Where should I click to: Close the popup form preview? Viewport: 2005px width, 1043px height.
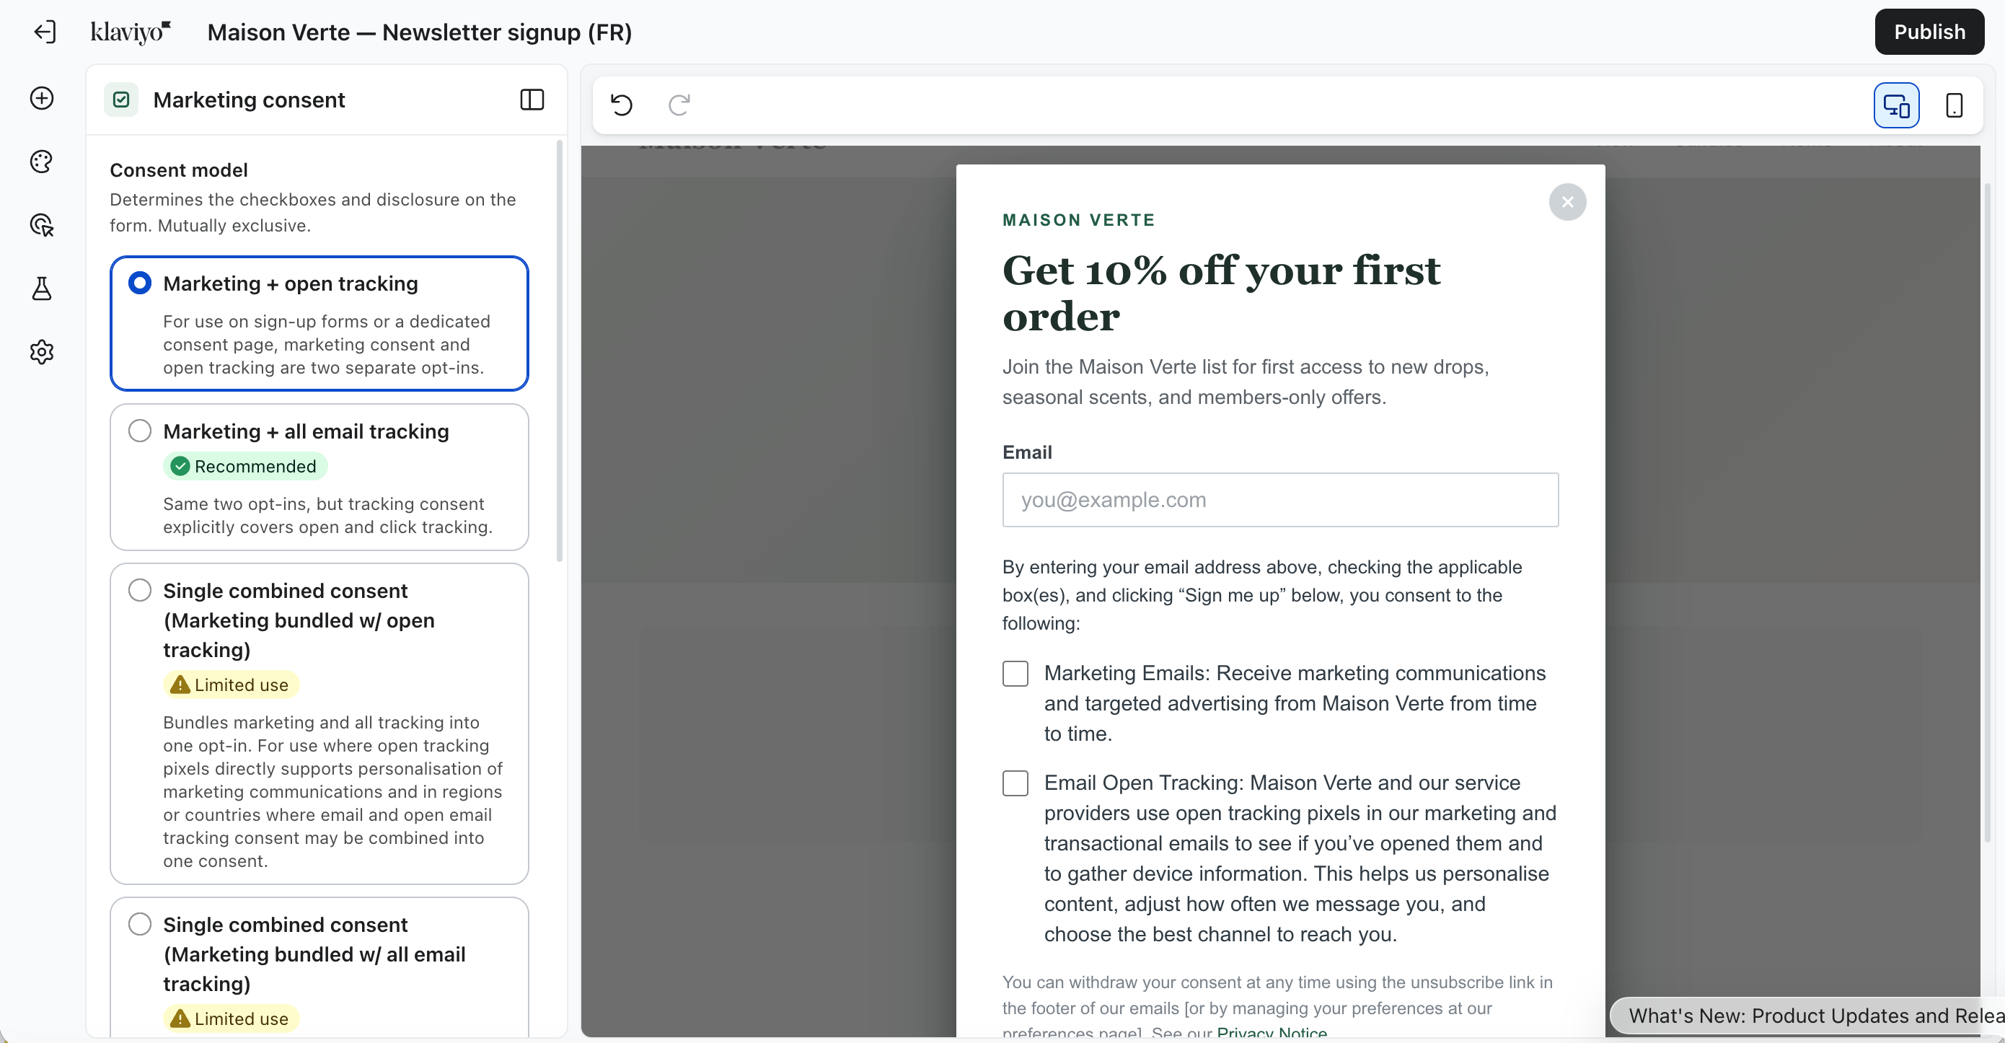[x=1567, y=203]
